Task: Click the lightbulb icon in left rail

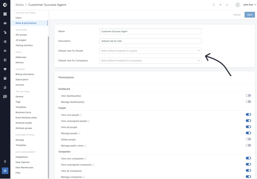Action: pyautogui.click(x=5, y=161)
